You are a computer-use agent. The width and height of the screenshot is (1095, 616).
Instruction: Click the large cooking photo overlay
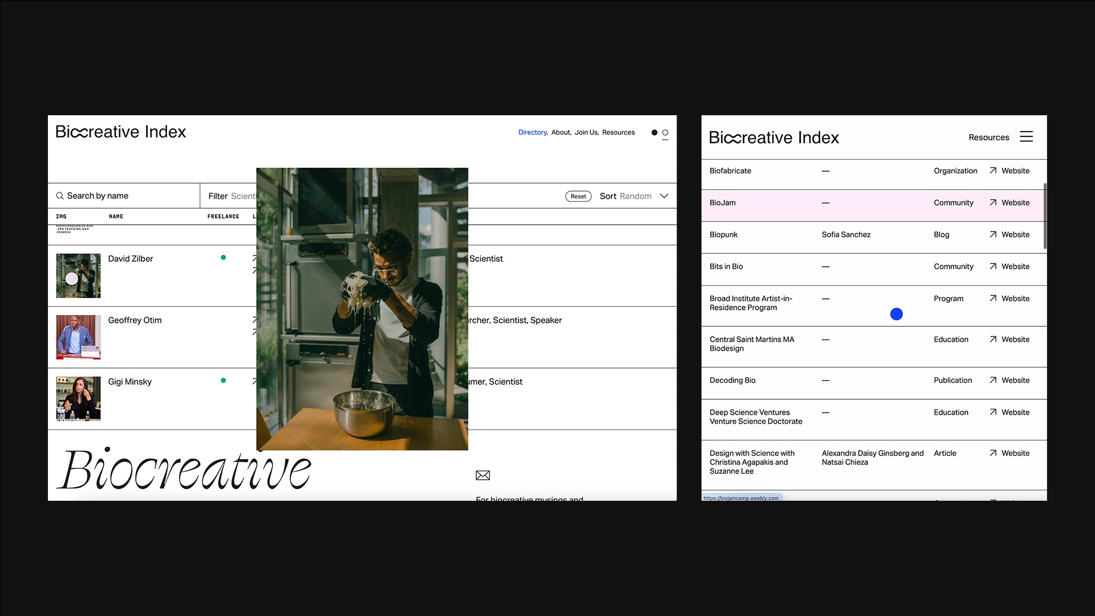[362, 309]
